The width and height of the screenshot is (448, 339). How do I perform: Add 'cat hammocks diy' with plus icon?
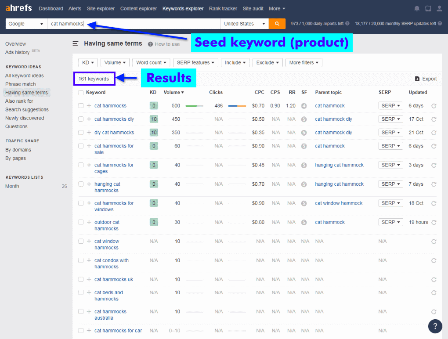pyautogui.click(x=89, y=119)
